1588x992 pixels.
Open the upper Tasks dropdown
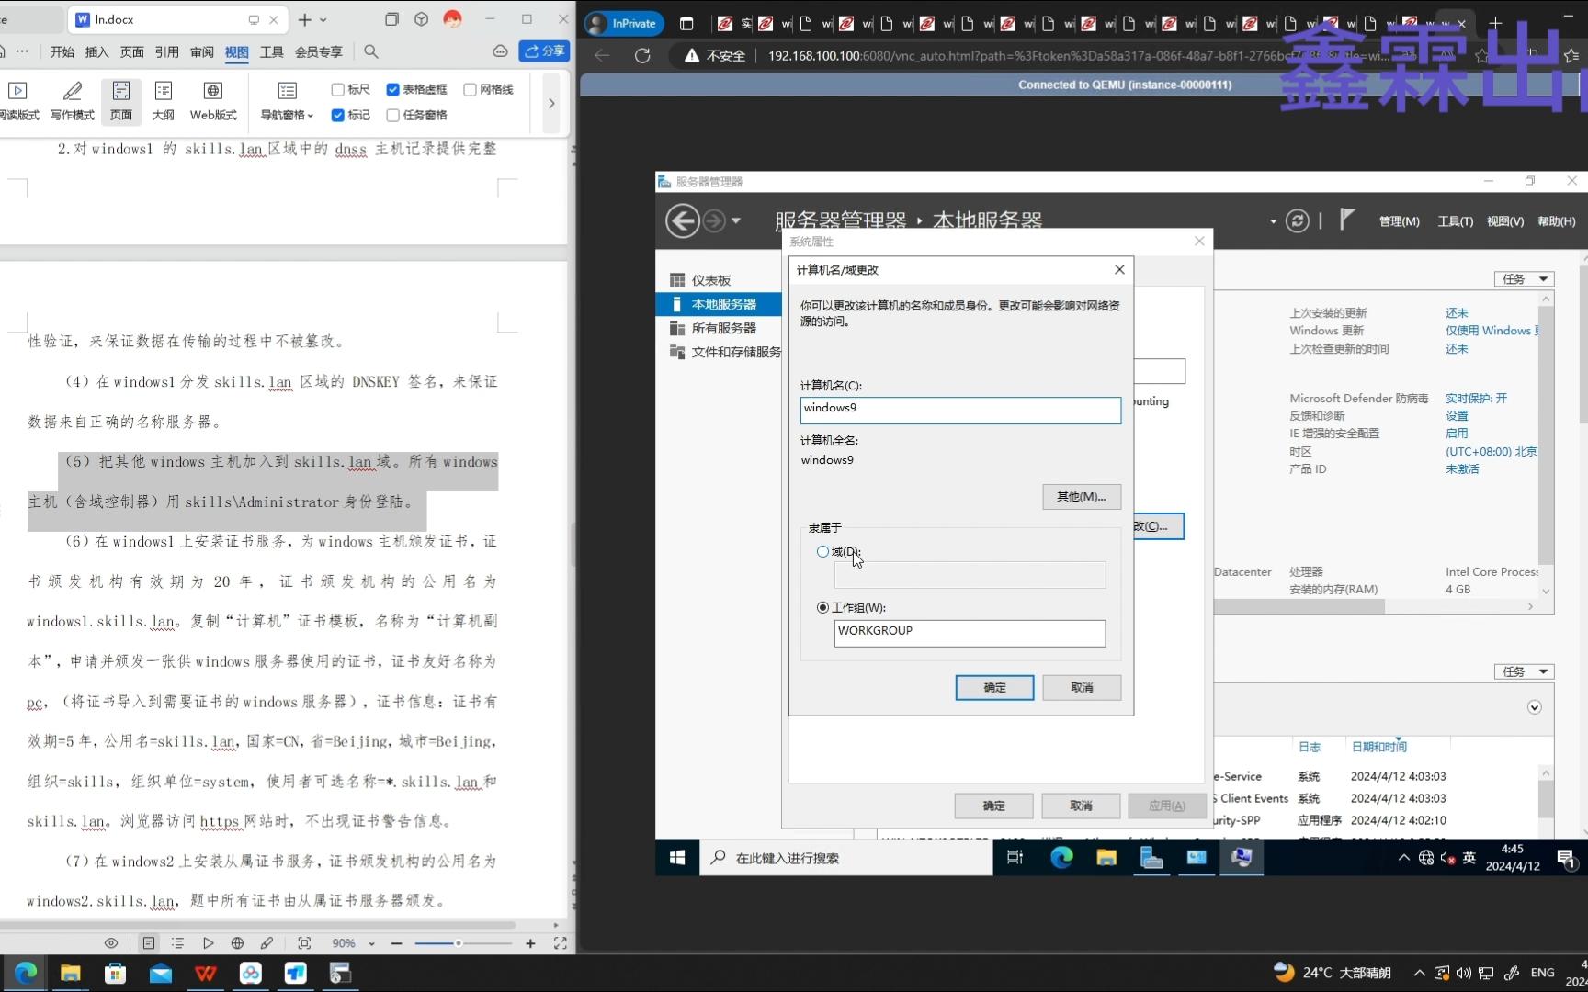(x=1524, y=278)
